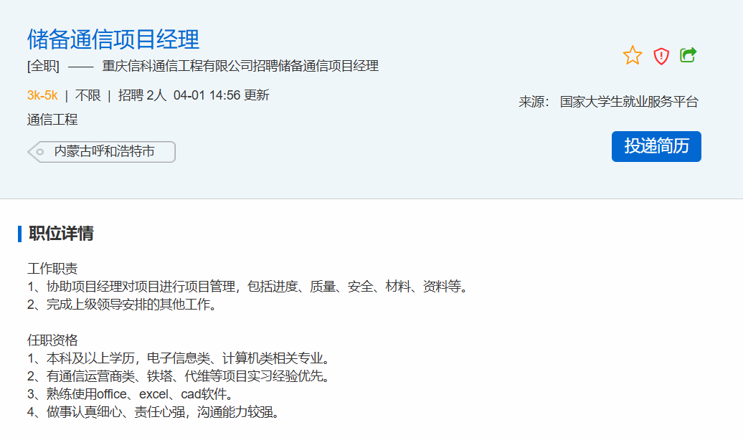Viewport: 743px width, 440px height.
Task: Click the 国家大学生就业服务平台 source name
Action: (x=629, y=102)
